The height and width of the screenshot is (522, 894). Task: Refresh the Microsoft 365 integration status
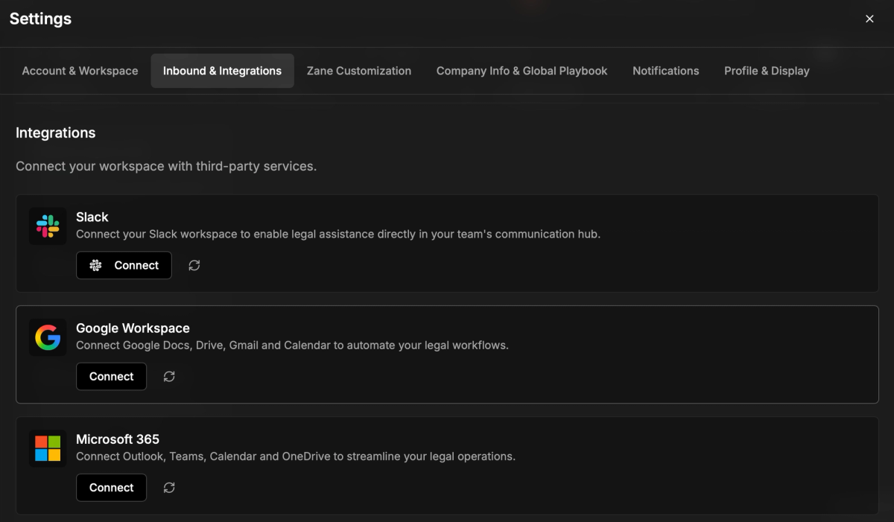pos(169,487)
